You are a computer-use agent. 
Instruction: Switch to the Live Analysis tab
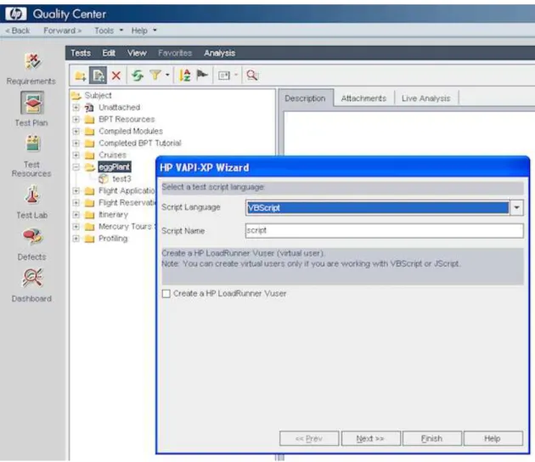point(425,99)
